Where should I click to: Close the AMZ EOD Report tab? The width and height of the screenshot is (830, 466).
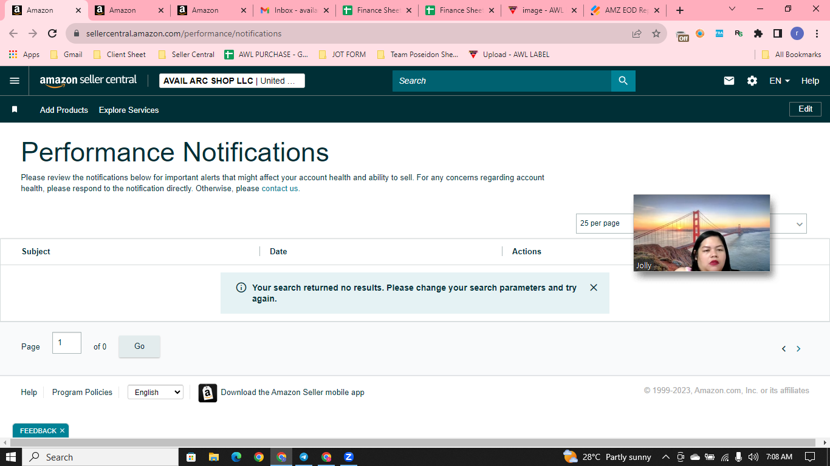657,10
